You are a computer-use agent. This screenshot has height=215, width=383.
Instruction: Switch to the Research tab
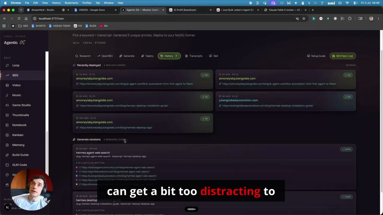click(83, 56)
